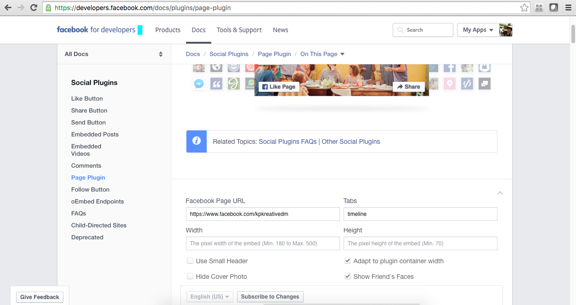Viewport: 576px width, 305px height.
Task: Click the quote marks icon in the banner
Action: point(216,84)
